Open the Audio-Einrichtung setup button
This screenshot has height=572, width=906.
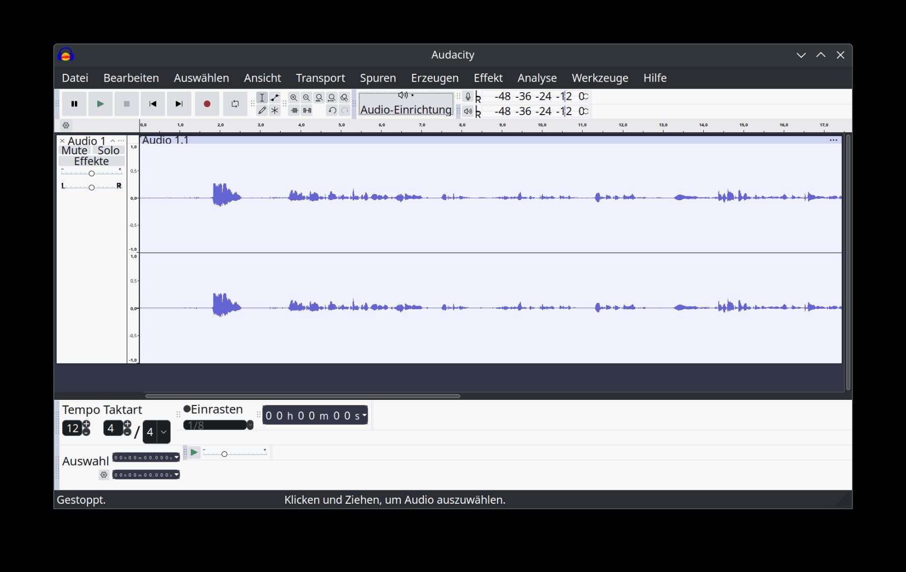click(x=406, y=104)
